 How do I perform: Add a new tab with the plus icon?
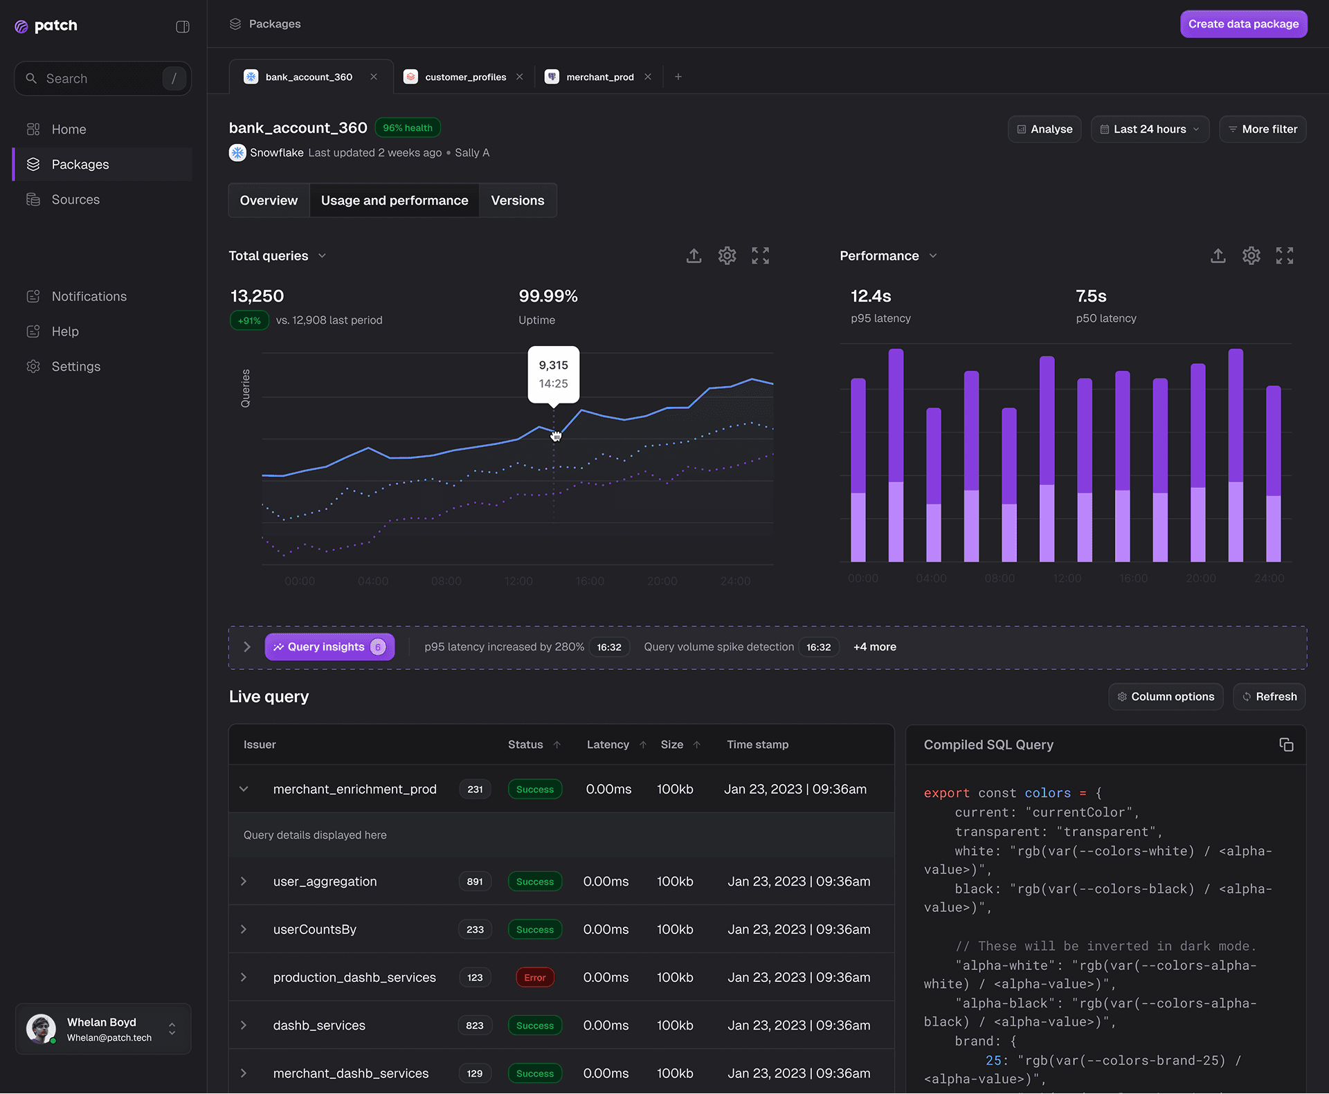click(678, 77)
